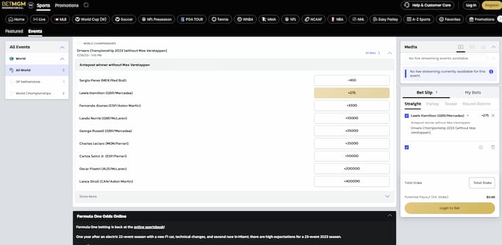Open All Bets link for event
The image size is (502, 245).
pyautogui.click(x=372, y=53)
